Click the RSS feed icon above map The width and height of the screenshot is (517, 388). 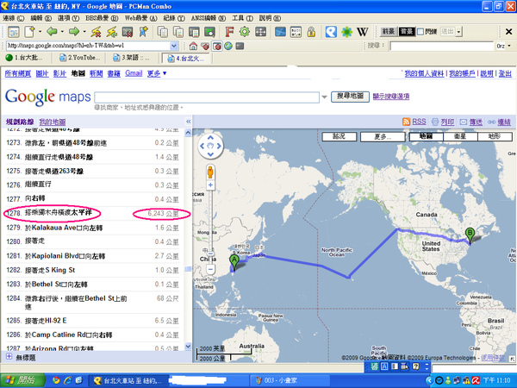point(406,122)
